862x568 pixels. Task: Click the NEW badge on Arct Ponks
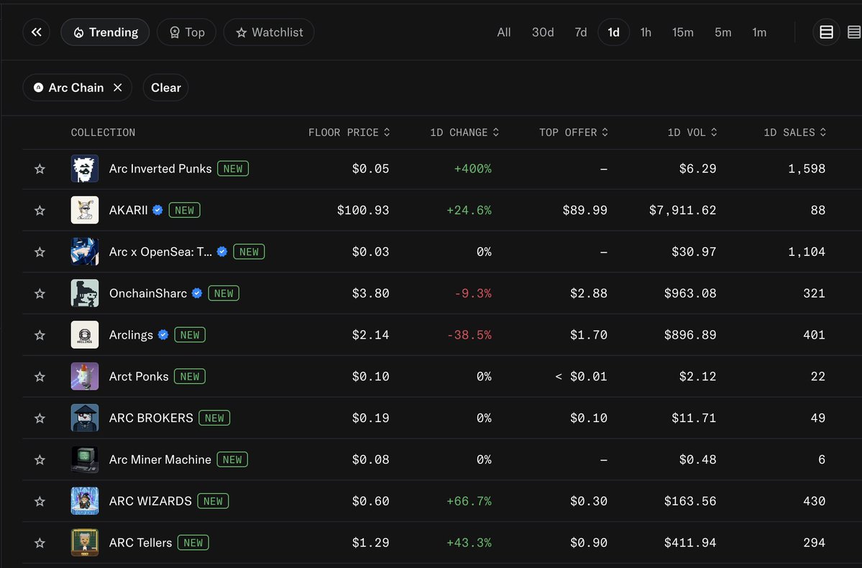click(x=190, y=377)
